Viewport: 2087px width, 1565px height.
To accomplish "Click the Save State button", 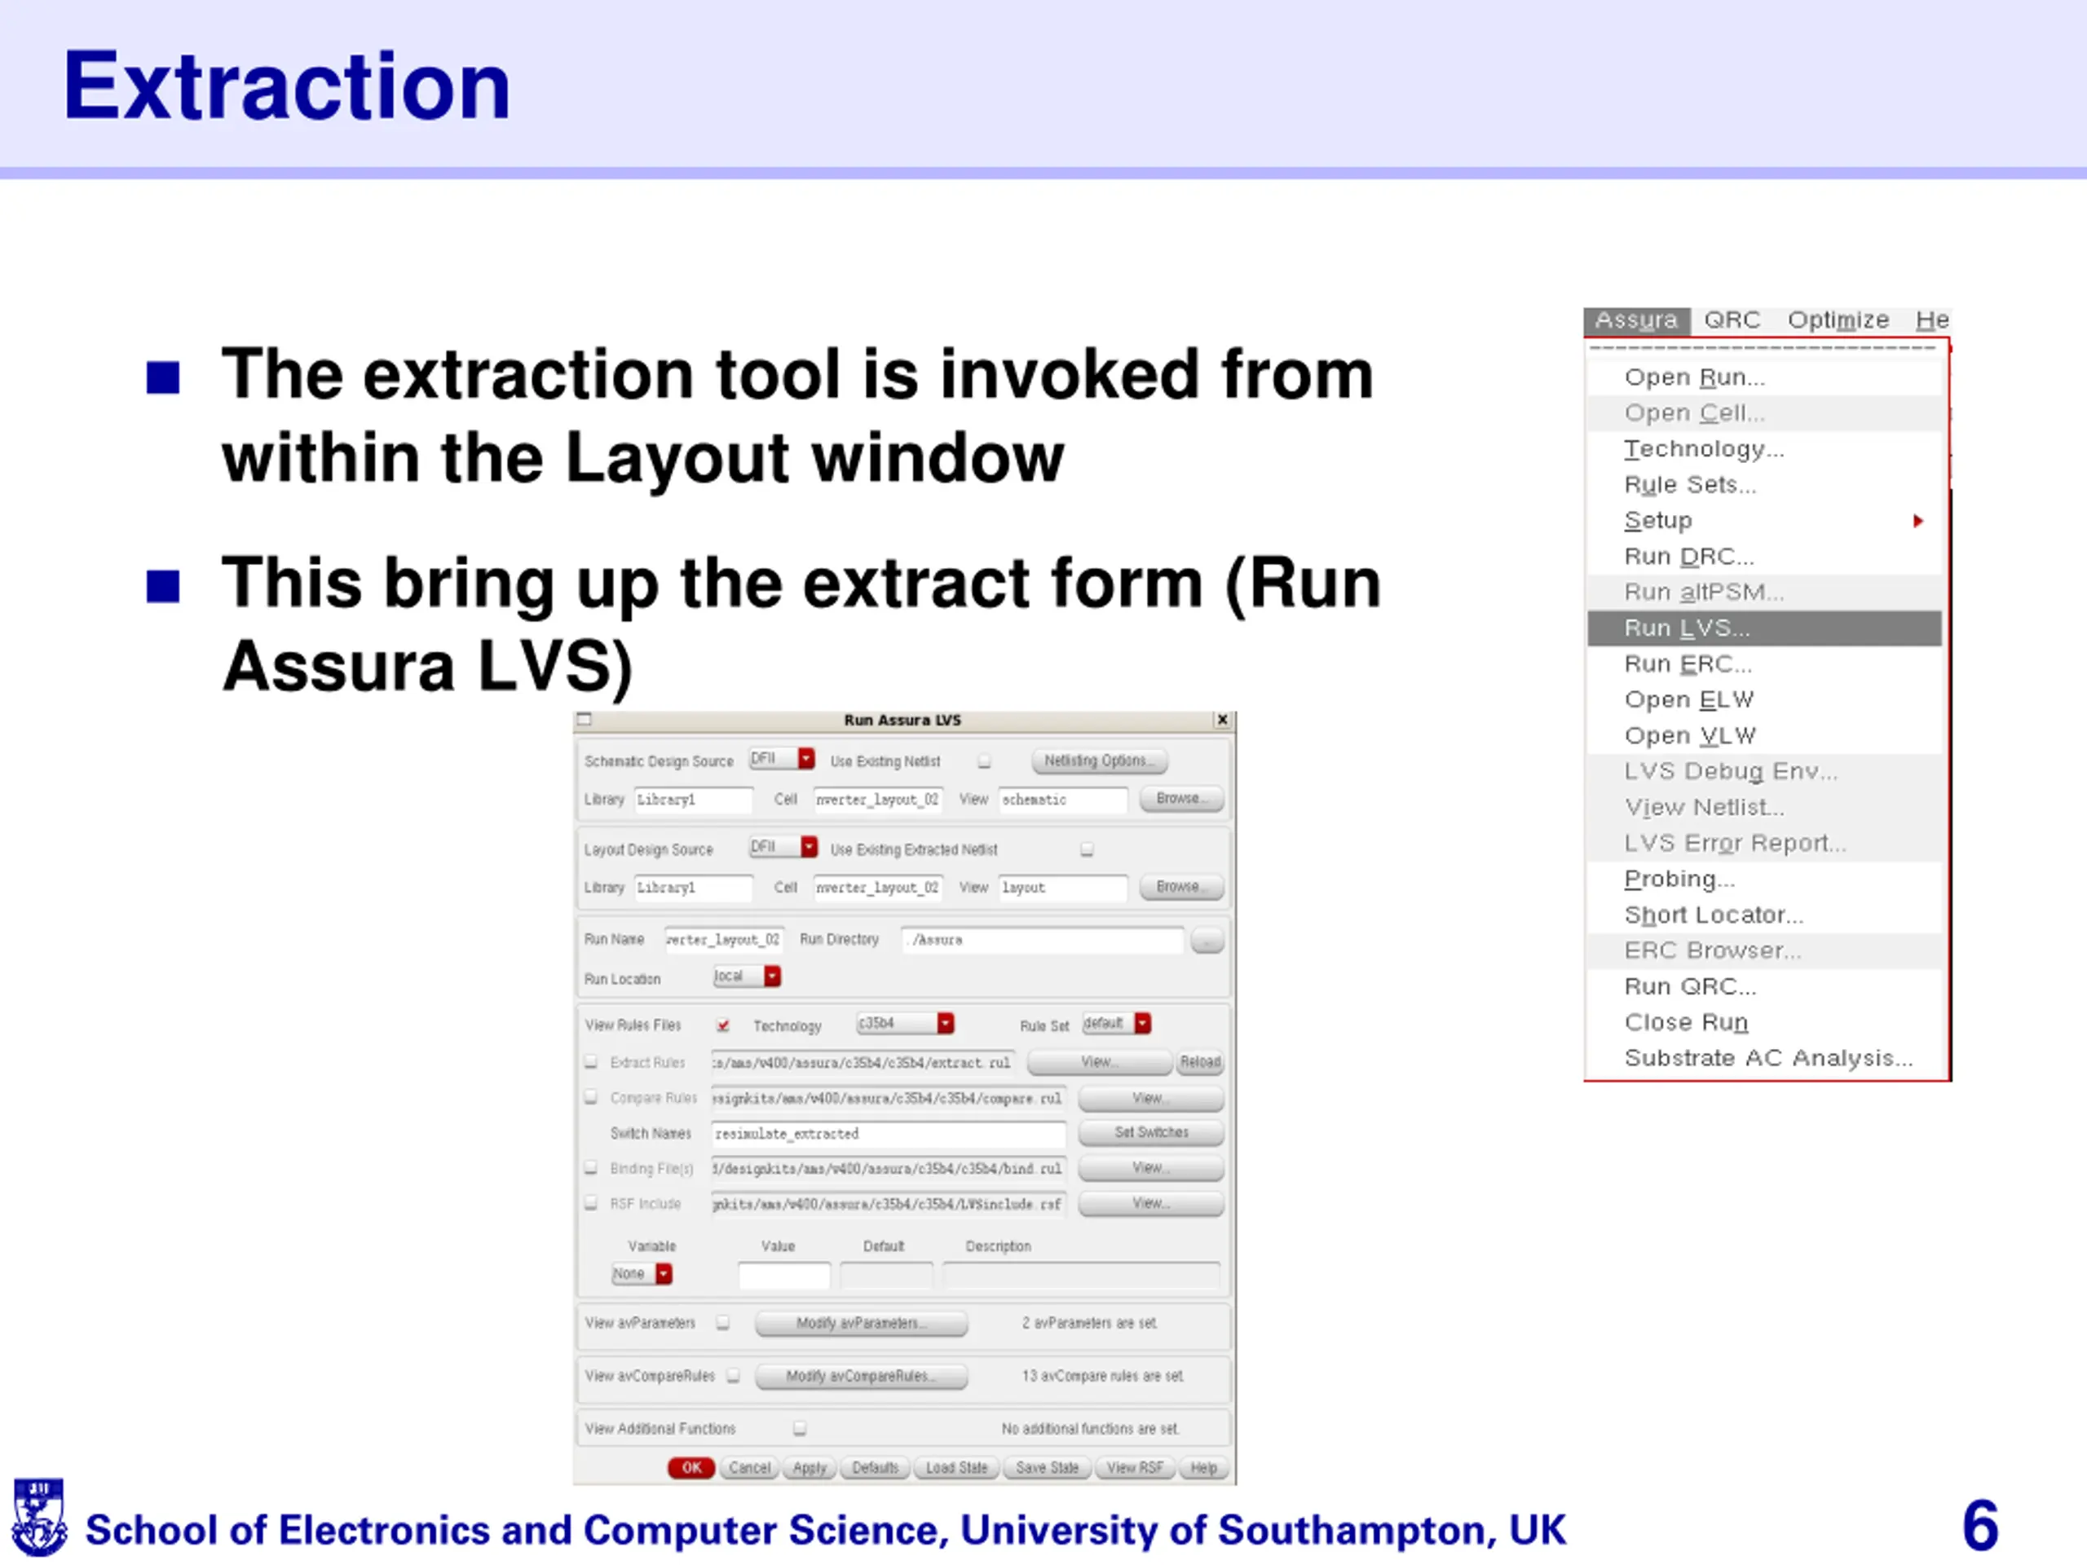I will point(1048,1468).
